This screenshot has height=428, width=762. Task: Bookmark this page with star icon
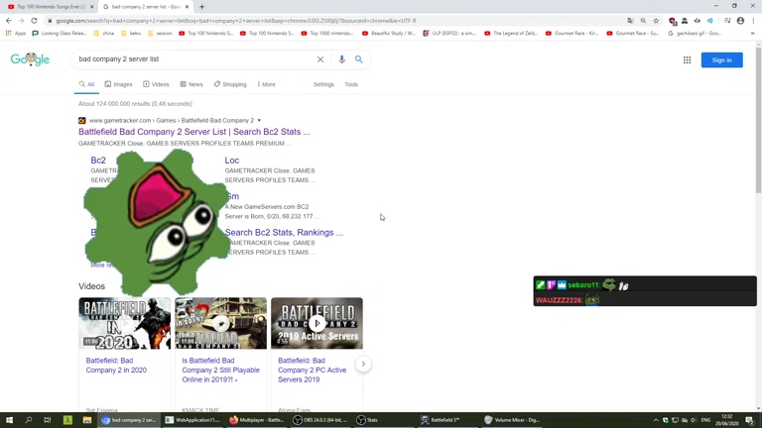pos(656,21)
